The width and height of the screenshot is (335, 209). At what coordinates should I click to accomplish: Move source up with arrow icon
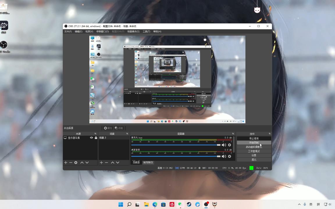tap(82, 163)
